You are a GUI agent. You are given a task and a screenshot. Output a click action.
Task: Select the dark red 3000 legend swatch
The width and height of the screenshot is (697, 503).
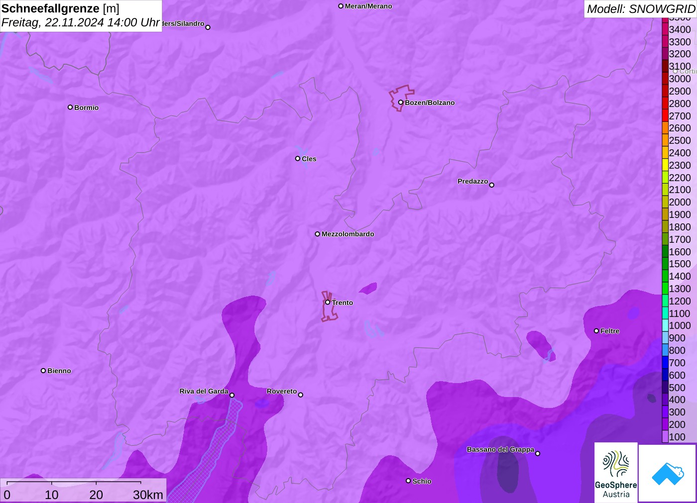point(665,79)
